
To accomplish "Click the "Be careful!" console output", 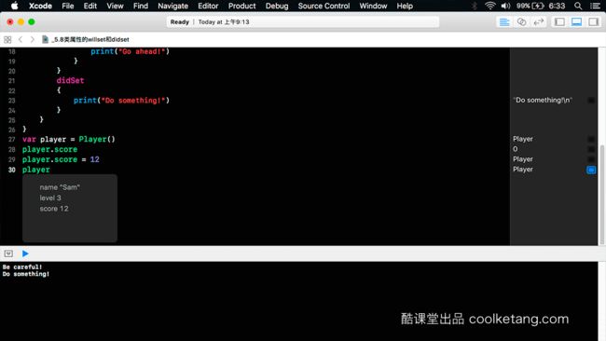I will (x=22, y=266).
